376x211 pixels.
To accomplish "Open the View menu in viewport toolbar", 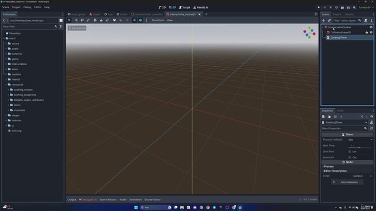I will (170, 21).
